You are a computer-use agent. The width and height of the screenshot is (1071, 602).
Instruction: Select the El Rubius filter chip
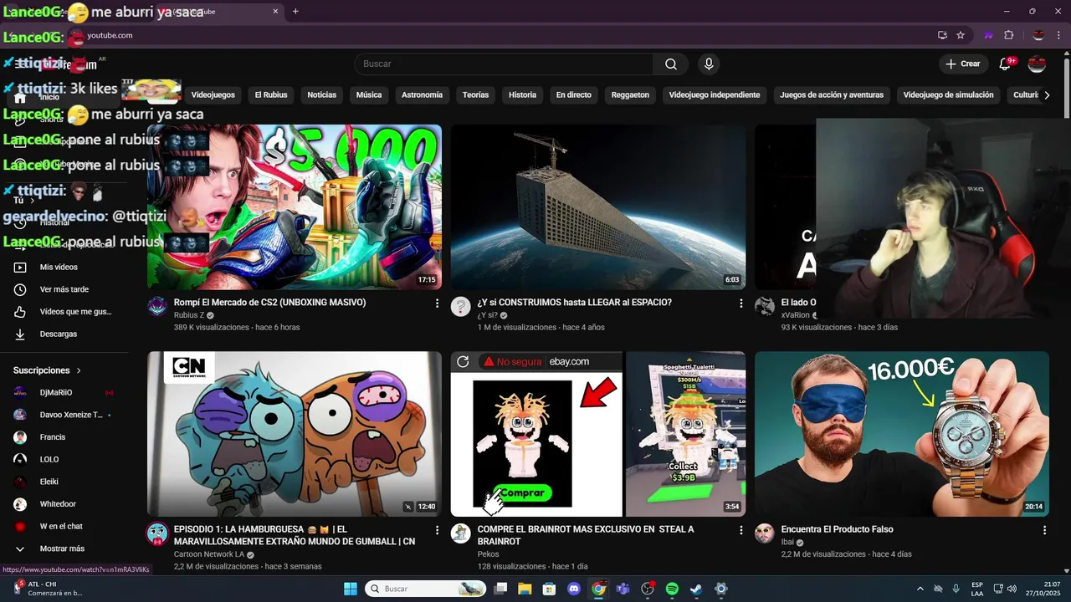[x=271, y=94]
